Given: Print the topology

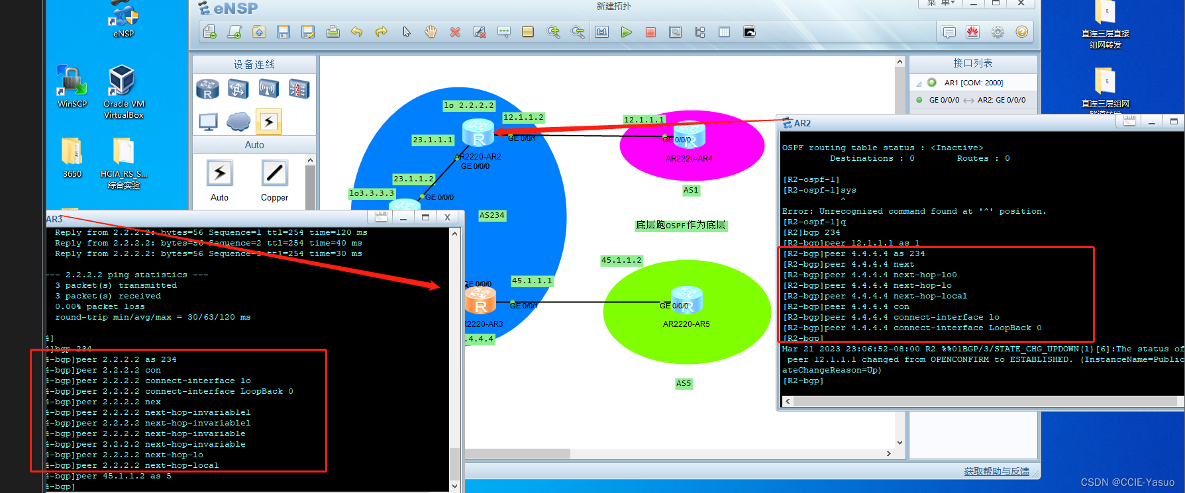Looking at the screenshot, I should (333, 32).
